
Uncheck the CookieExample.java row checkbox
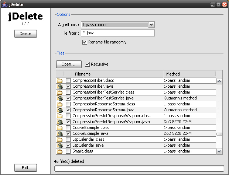[x=68, y=133]
